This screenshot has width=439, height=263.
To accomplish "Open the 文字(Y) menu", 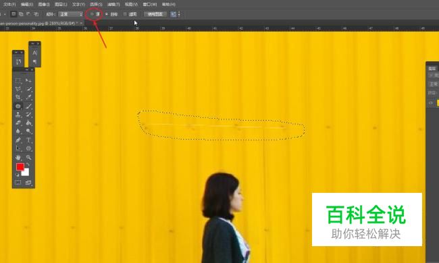I will [x=78, y=4].
